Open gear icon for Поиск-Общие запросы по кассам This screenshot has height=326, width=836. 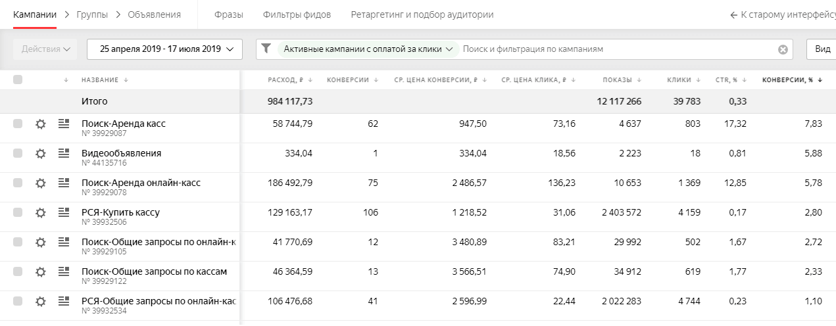tap(40, 271)
